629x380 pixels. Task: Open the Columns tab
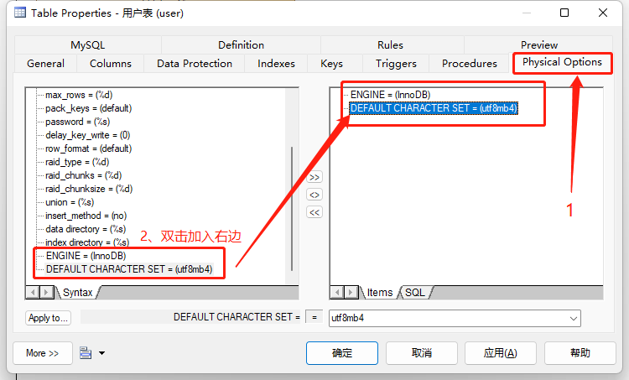111,64
